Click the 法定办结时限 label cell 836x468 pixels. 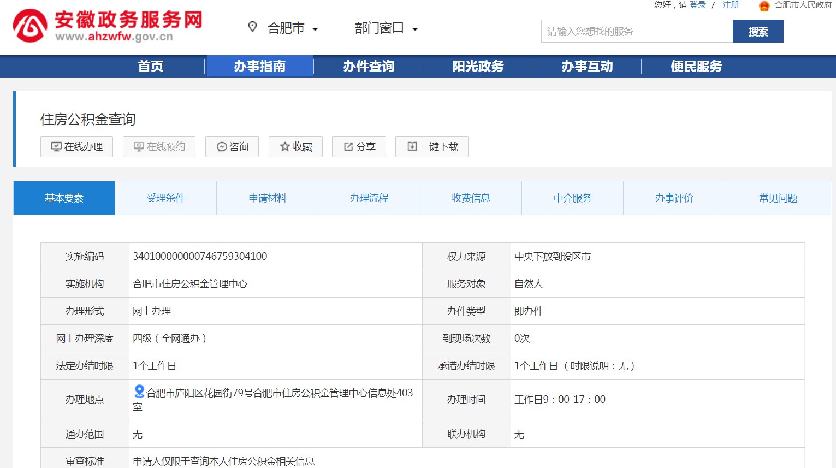85,365
